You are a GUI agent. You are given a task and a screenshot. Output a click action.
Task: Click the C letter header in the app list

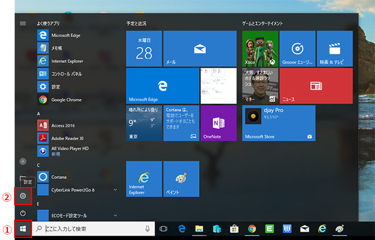[38, 165]
